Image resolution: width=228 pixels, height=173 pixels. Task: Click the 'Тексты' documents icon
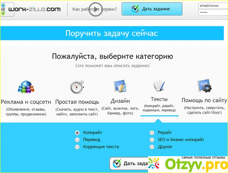159,86
